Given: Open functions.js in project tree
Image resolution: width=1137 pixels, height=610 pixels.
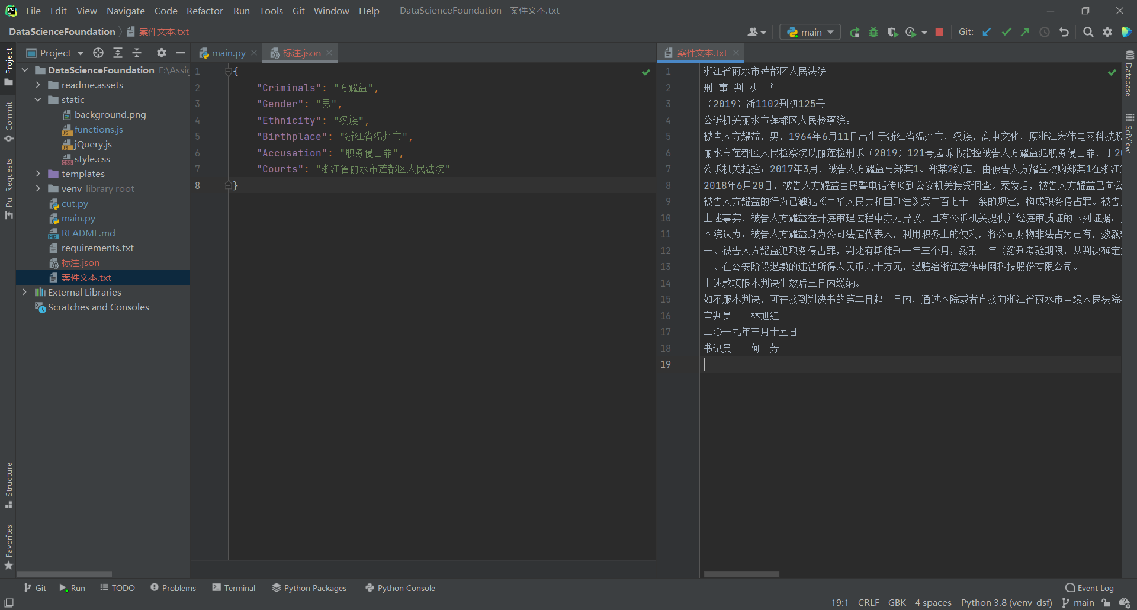Looking at the screenshot, I should tap(98, 129).
